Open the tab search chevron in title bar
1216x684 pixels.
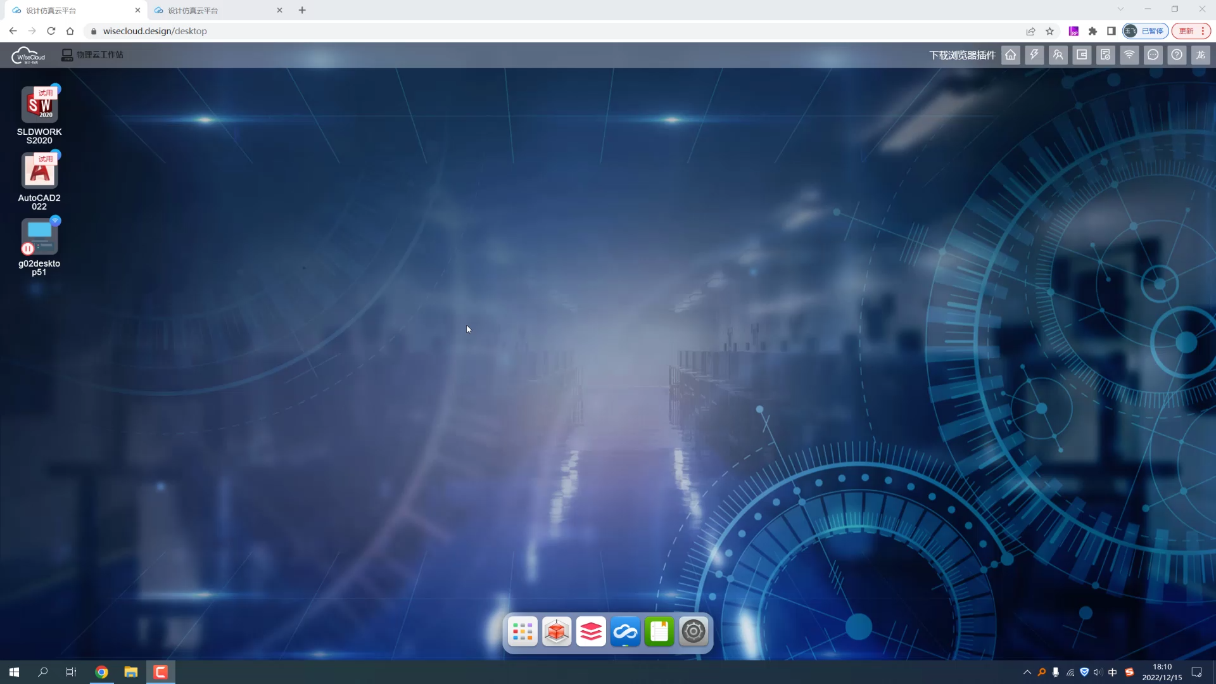click(x=1120, y=9)
